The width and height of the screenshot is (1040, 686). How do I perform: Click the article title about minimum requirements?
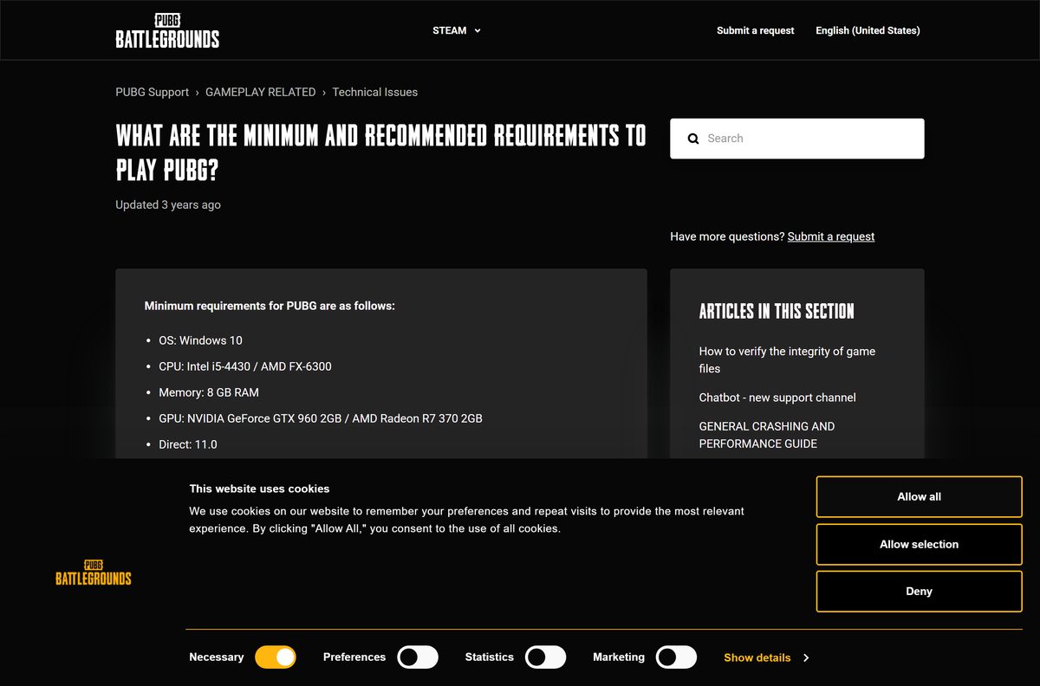(381, 152)
